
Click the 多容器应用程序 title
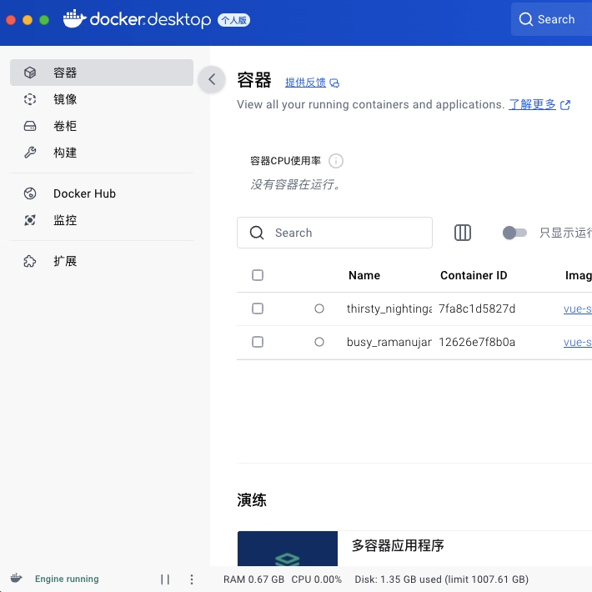pyautogui.click(x=398, y=545)
